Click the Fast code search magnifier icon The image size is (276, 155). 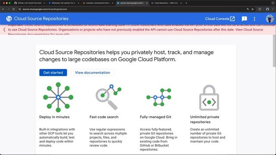tap(108, 97)
